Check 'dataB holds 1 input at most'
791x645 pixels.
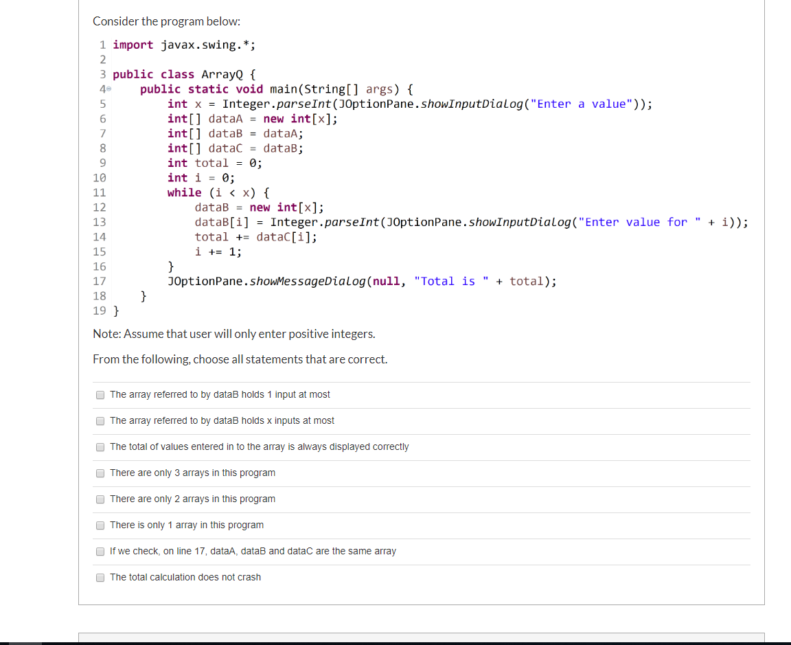click(100, 395)
